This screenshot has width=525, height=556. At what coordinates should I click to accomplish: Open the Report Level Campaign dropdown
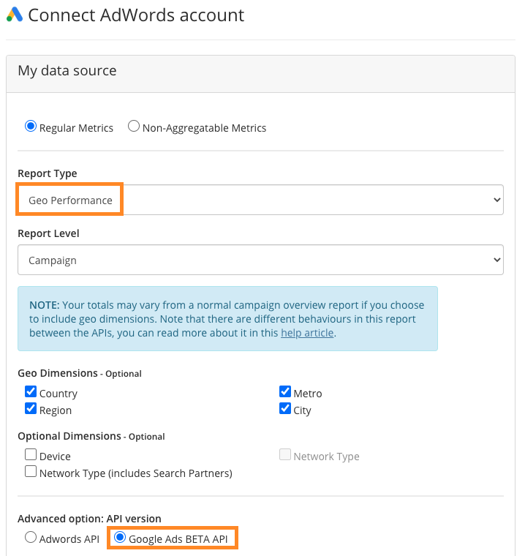tap(260, 260)
